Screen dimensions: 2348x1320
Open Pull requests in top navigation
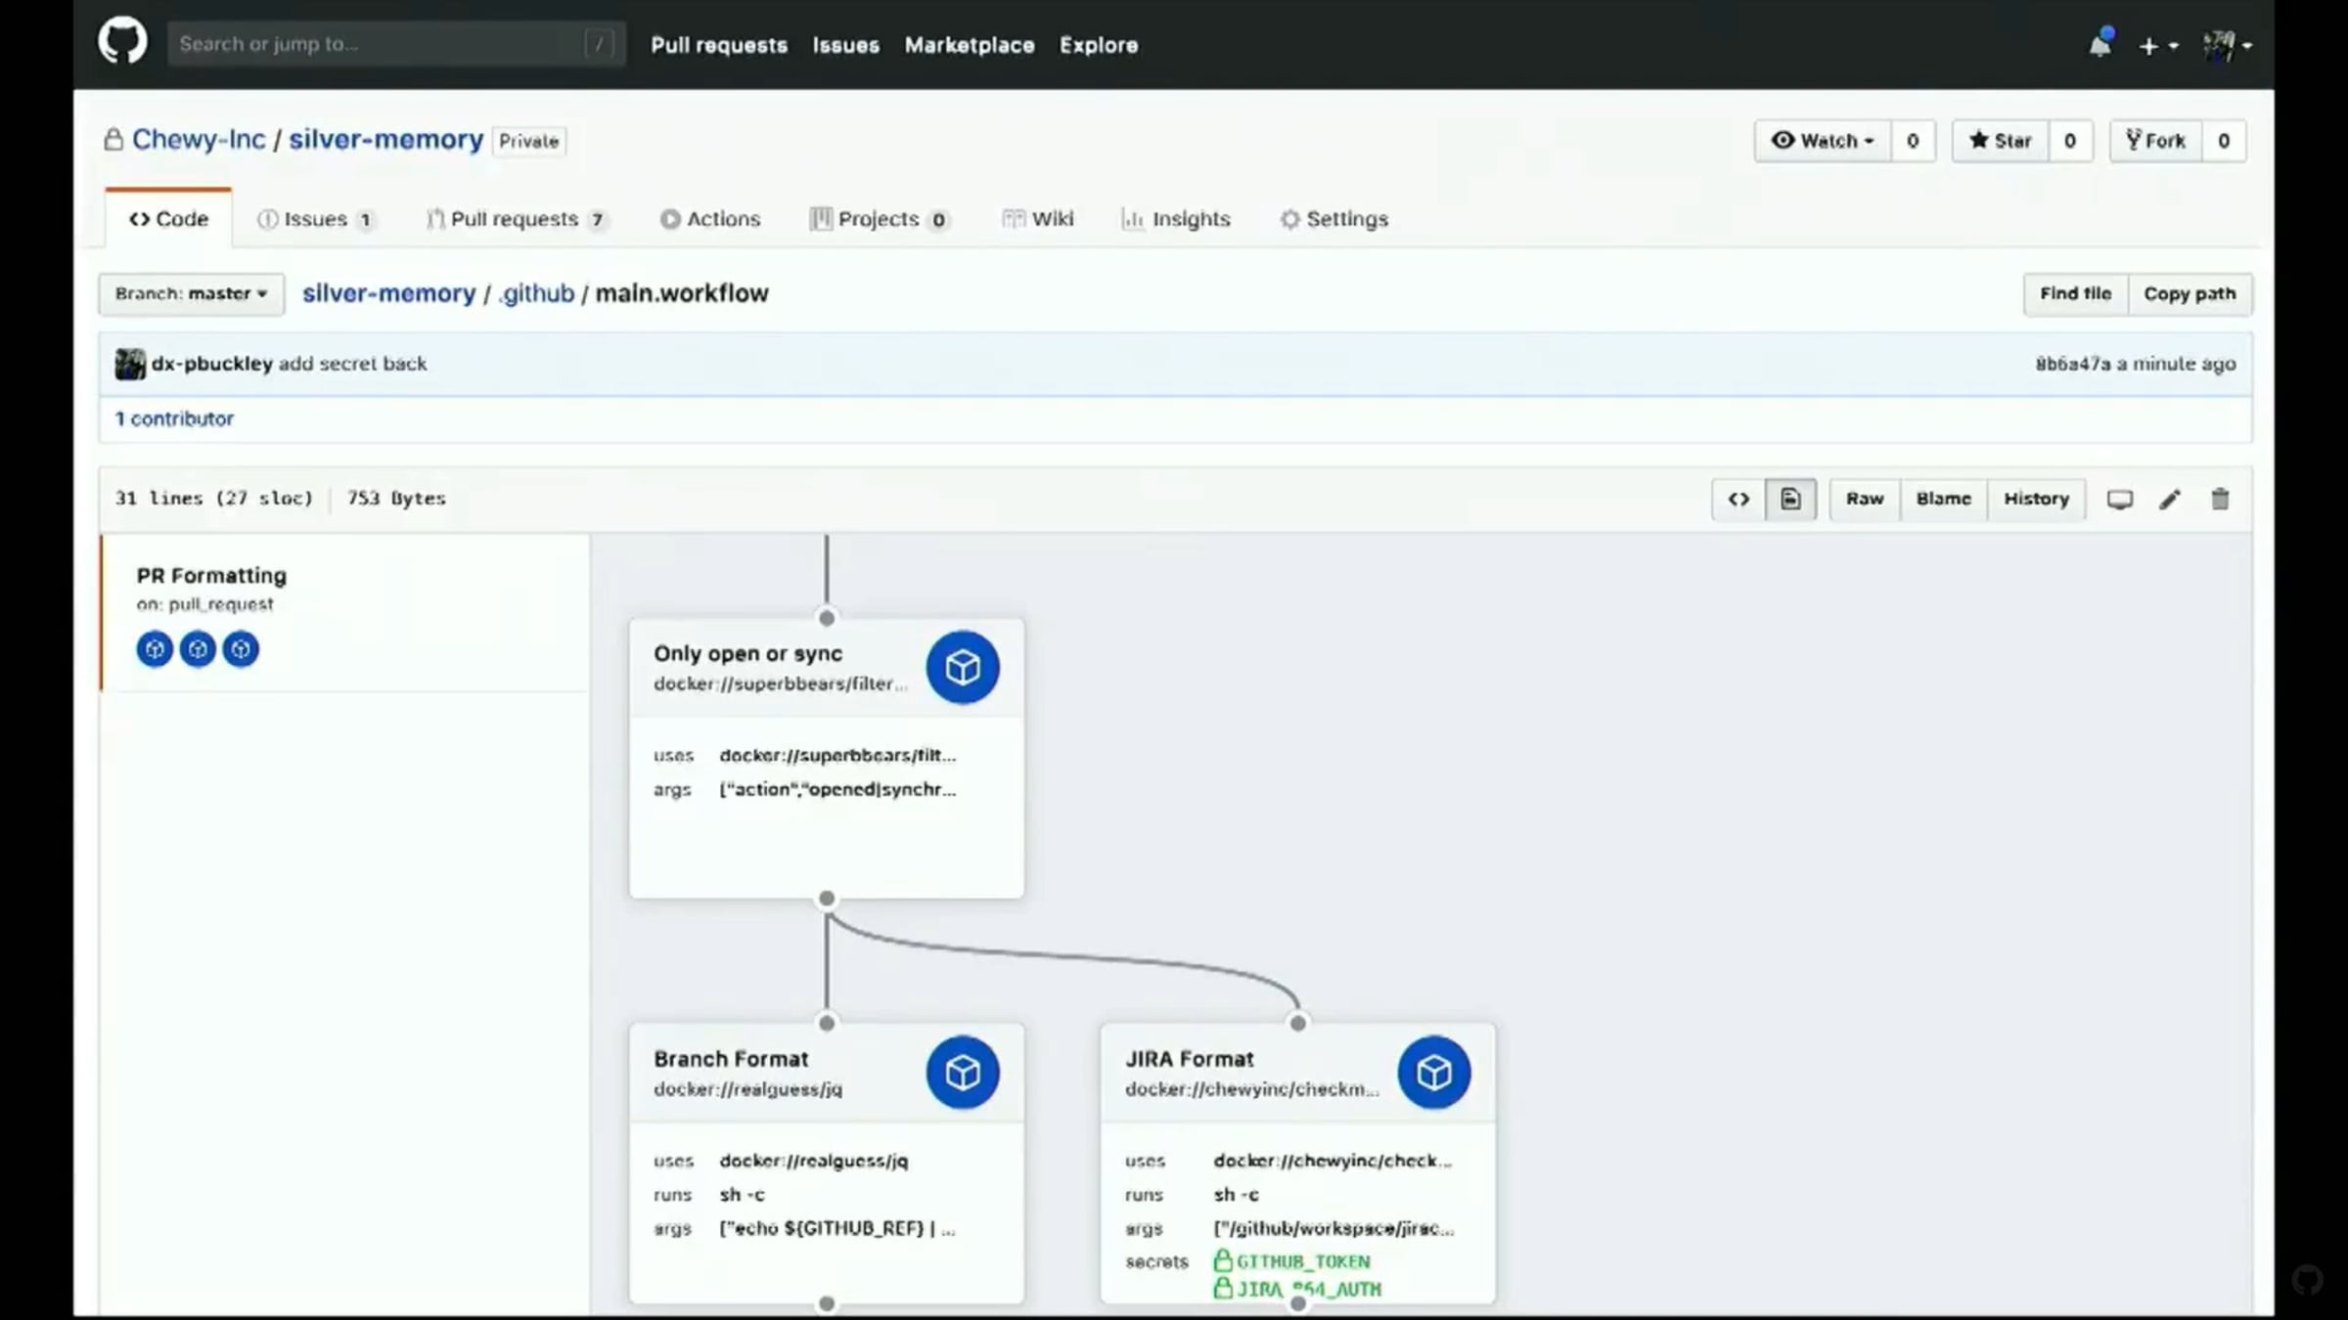tap(719, 45)
